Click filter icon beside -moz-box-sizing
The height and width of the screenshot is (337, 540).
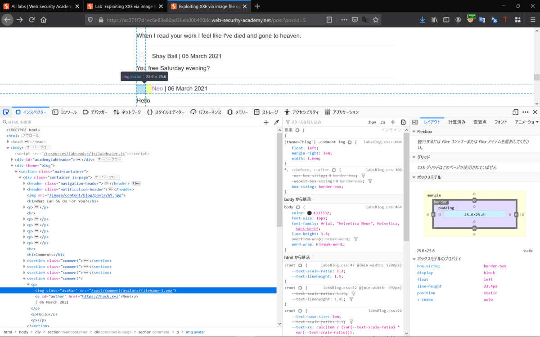(x=363, y=176)
